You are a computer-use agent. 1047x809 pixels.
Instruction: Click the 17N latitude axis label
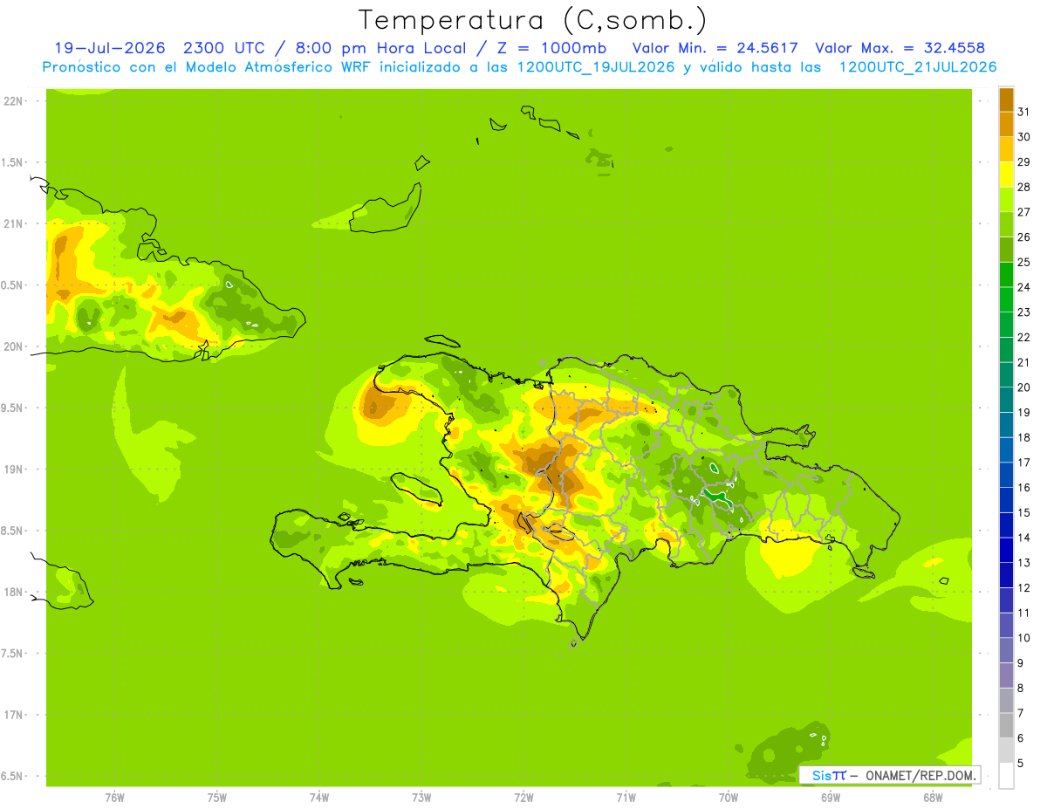pos(13,715)
